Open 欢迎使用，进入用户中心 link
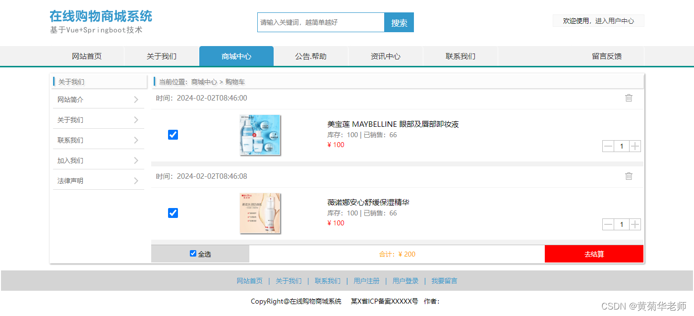Viewport: 694px width, 316px height. click(x=598, y=21)
